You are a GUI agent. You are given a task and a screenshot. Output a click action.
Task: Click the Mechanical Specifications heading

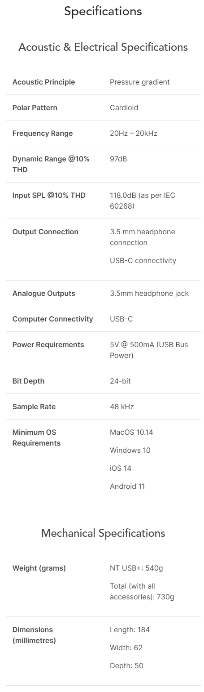pos(103,533)
